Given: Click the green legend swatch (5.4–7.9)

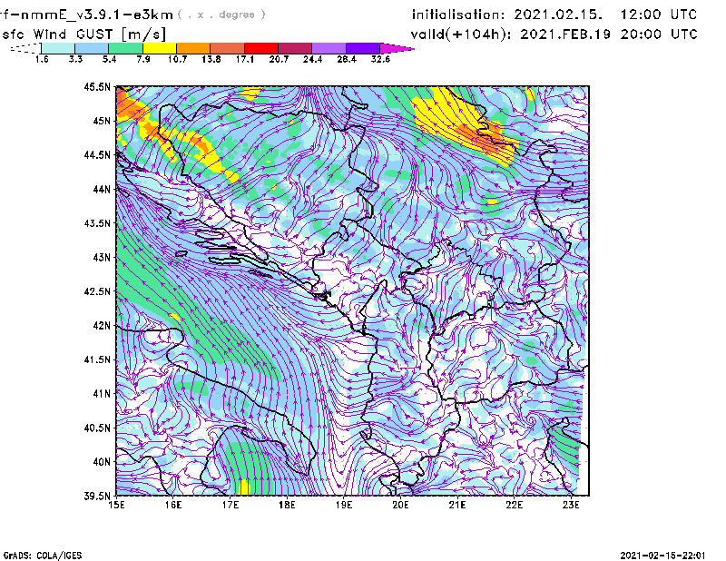Looking at the screenshot, I should 125,48.
